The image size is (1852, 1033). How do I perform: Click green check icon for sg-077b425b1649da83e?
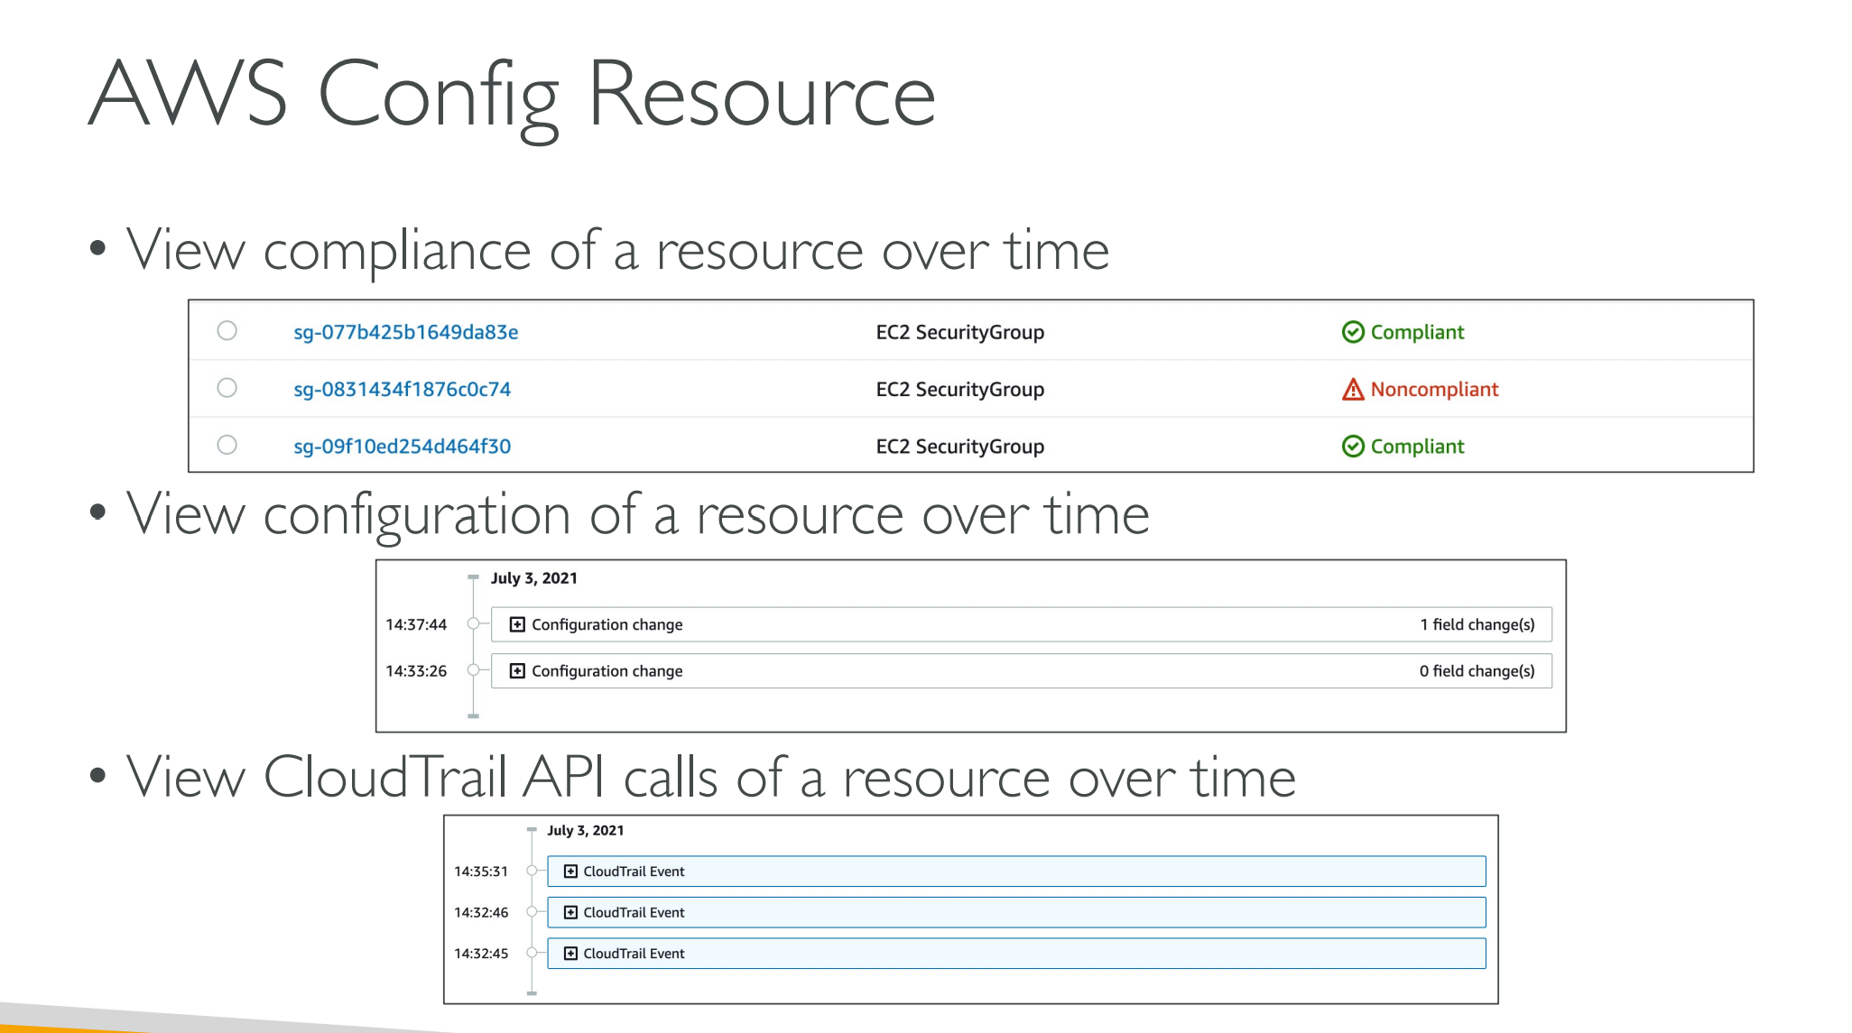(x=1353, y=332)
